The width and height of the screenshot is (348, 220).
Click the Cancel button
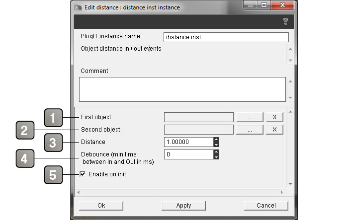pyautogui.click(x=266, y=206)
